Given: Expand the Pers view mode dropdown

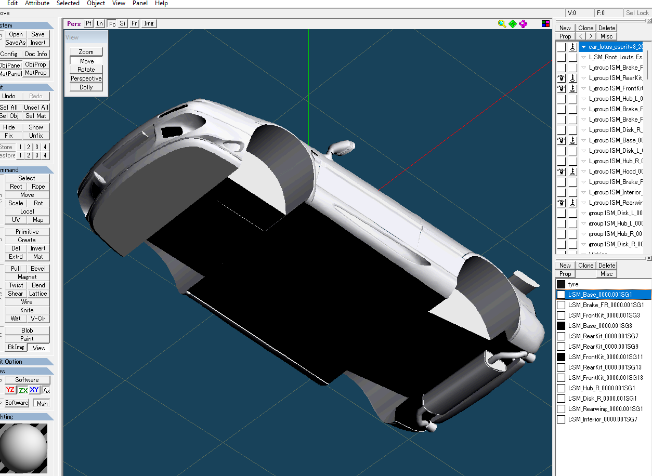Looking at the screenshot, I should pyautogui.click(x=74, y=23).
